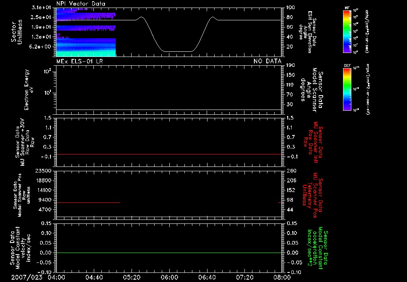
Task: Click the '110' scanner angle tick value
Action: click(291, 85)
